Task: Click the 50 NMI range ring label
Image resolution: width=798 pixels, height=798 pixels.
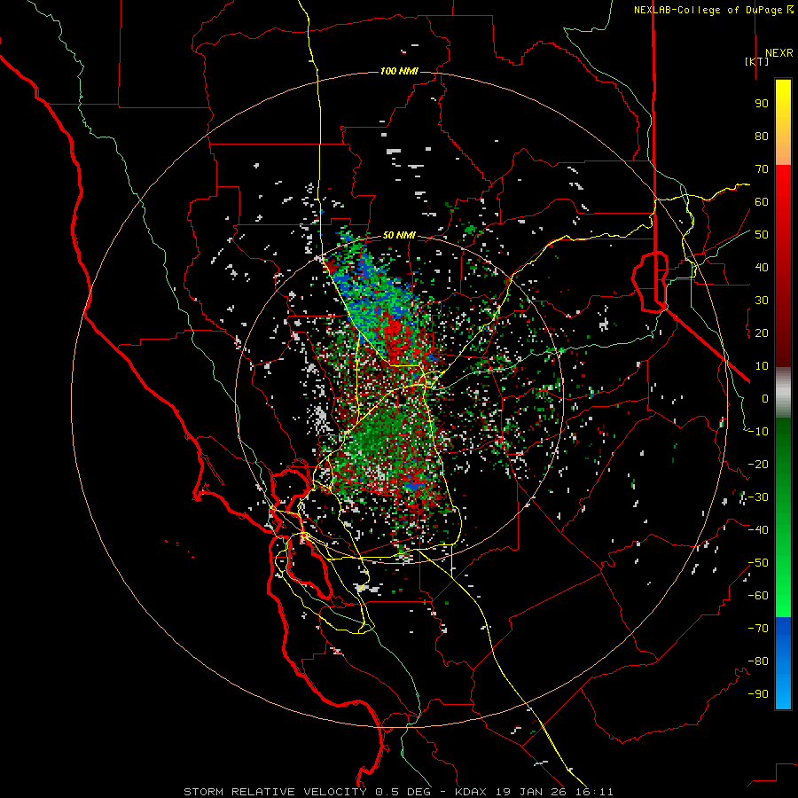Action: pyautogui.click(x=399, y=235)
